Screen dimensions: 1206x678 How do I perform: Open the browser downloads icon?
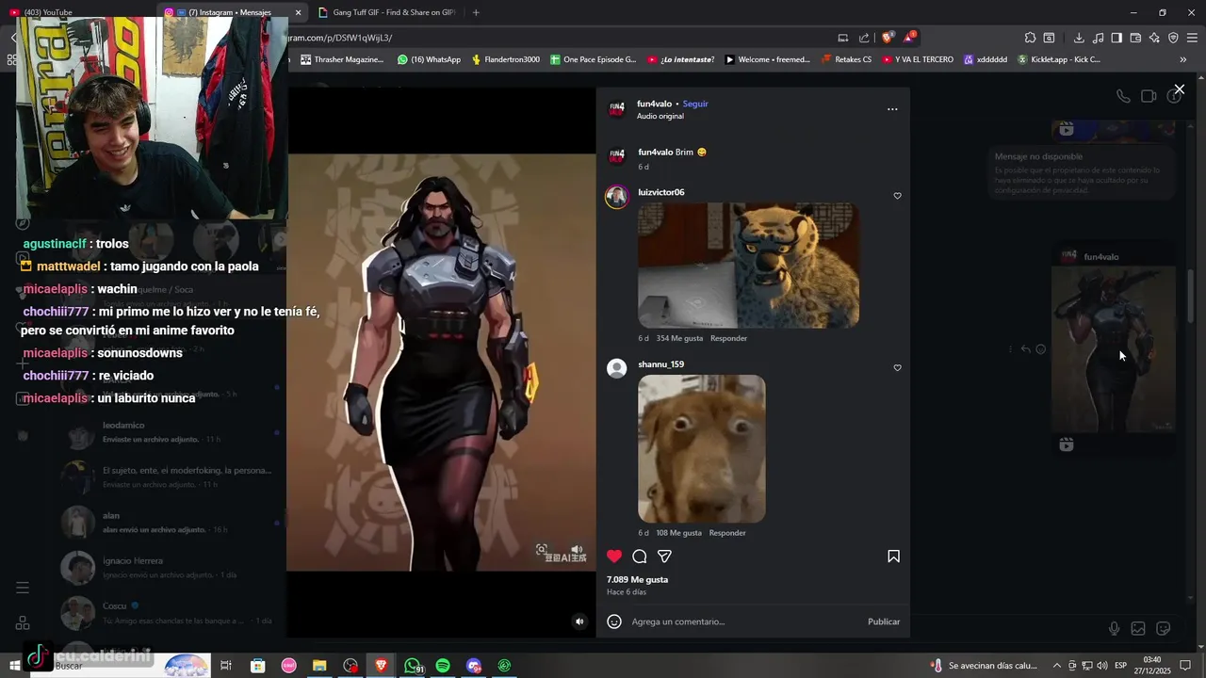coord(1079,38)
